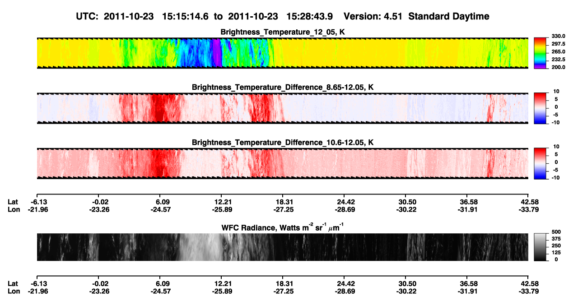
Task: Click the Brightness_Temperature_Difference_10.6-12.05, K title
Action: [283, 142]
